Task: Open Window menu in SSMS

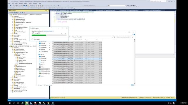Action: [x=35, y=3]
